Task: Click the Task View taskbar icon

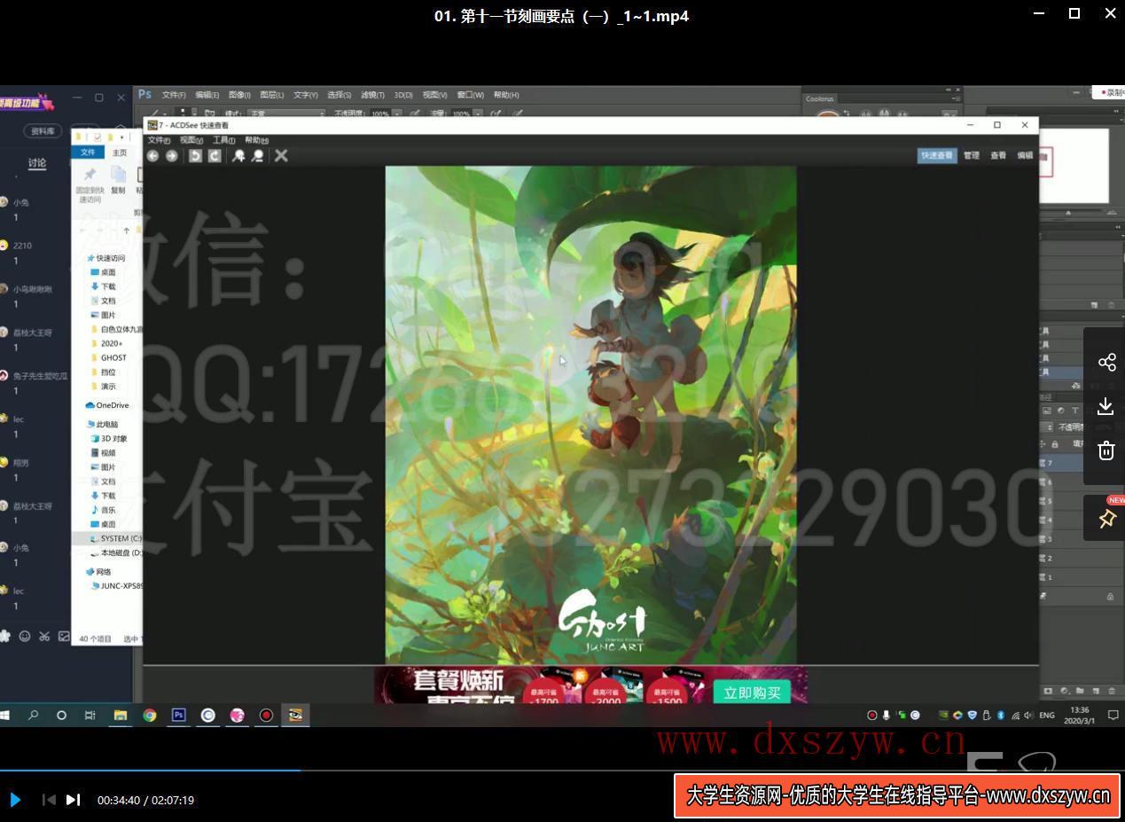Action: point(90,715)
